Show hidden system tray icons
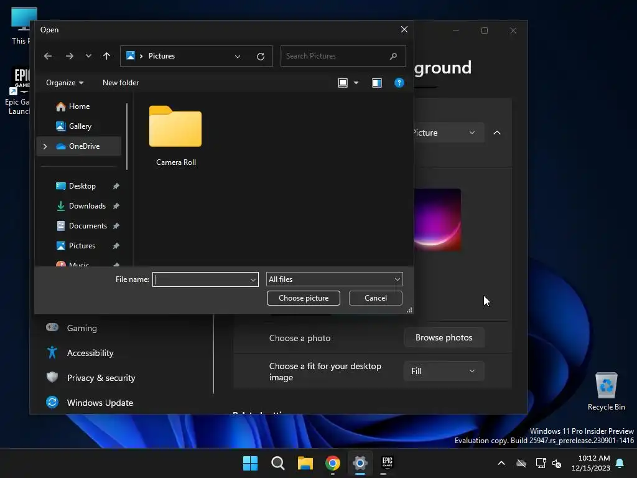637x478 pixels. point(501,463)
